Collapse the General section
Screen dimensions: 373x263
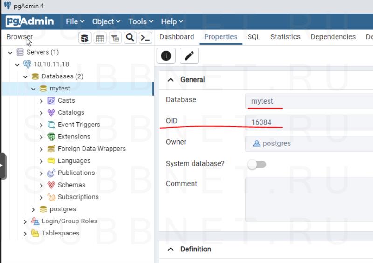pyautogui.click(x=171, y=80)
